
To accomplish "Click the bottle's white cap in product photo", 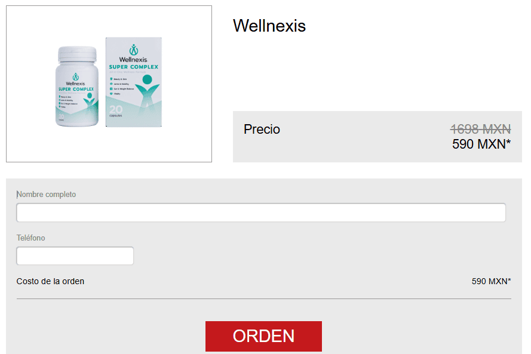I will click(77, 54).
